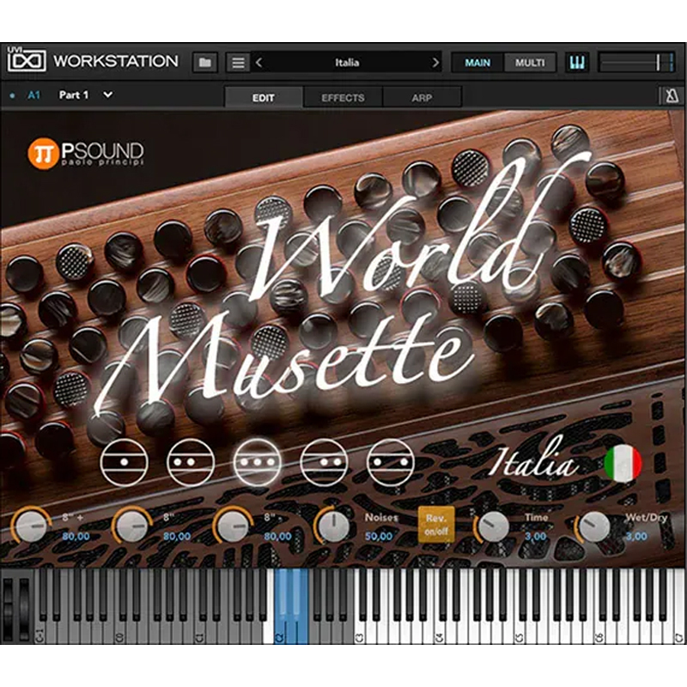
Task: Go to the previous preset arrow
Action: pyautogui.click(x=259, y=63)
